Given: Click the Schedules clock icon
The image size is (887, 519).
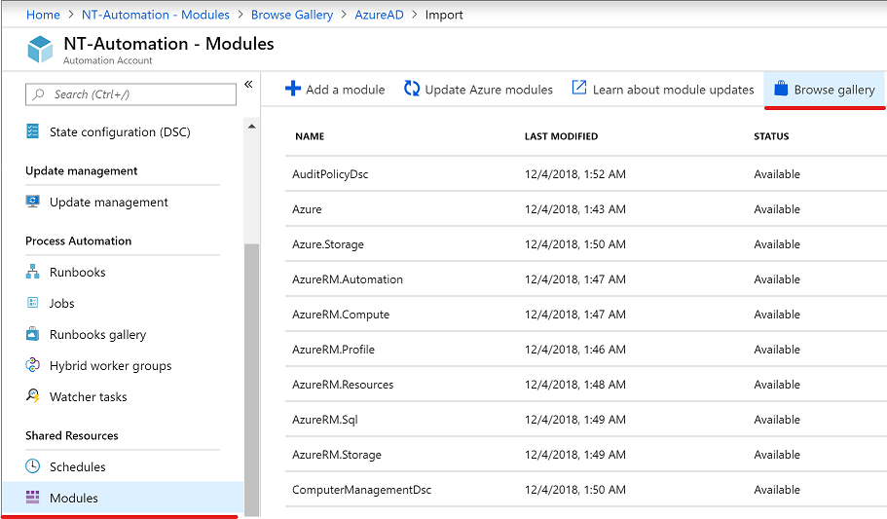Looking at the screenshot, I should point(33,466).
